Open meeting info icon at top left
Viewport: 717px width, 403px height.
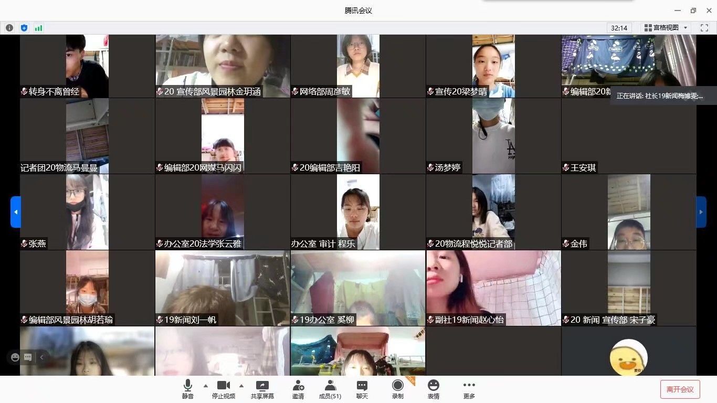click(x=9, y=28)
